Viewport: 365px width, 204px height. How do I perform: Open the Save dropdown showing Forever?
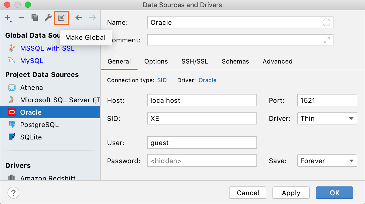(x=327, y=161)
